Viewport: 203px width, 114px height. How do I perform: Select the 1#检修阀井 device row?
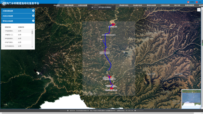coord(17,31)
